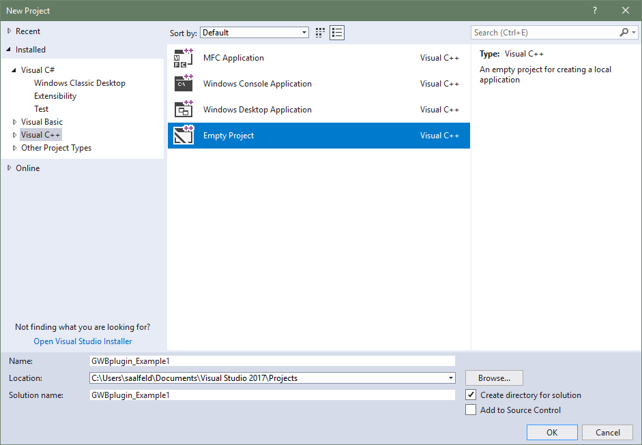Image resolution: width=642 pixels, height=445 pixels.
Task: Click the Recent label
Action: click(x=28, y=31)
